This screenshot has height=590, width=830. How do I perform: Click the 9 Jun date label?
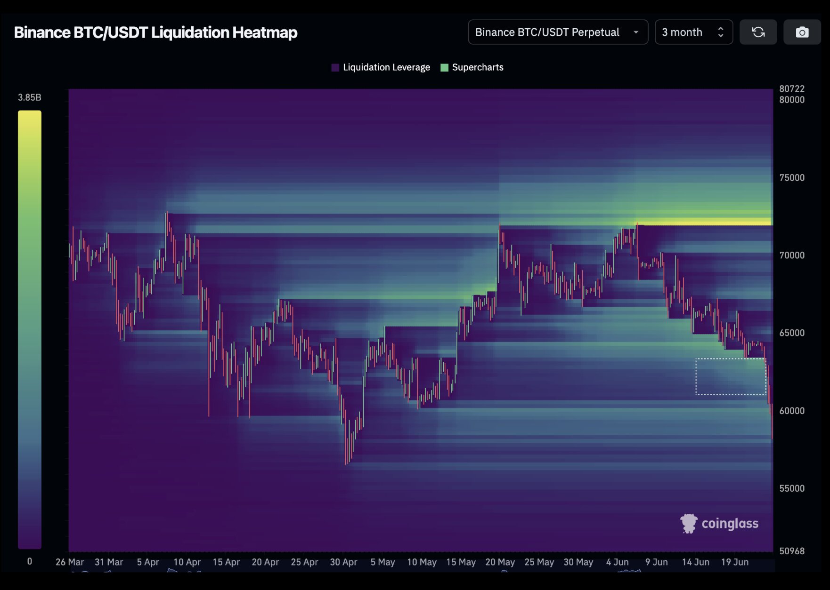(656, 562)
